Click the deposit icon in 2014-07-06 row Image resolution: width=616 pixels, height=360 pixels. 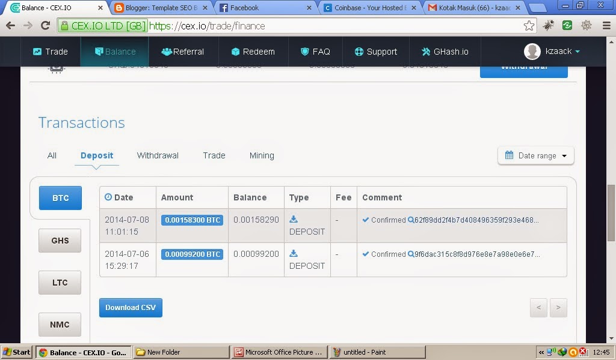(294, 253)
